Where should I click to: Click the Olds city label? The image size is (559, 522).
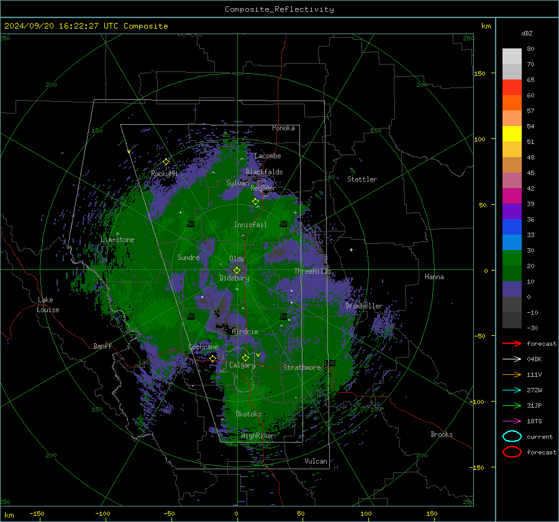click(x=237, y=259)
